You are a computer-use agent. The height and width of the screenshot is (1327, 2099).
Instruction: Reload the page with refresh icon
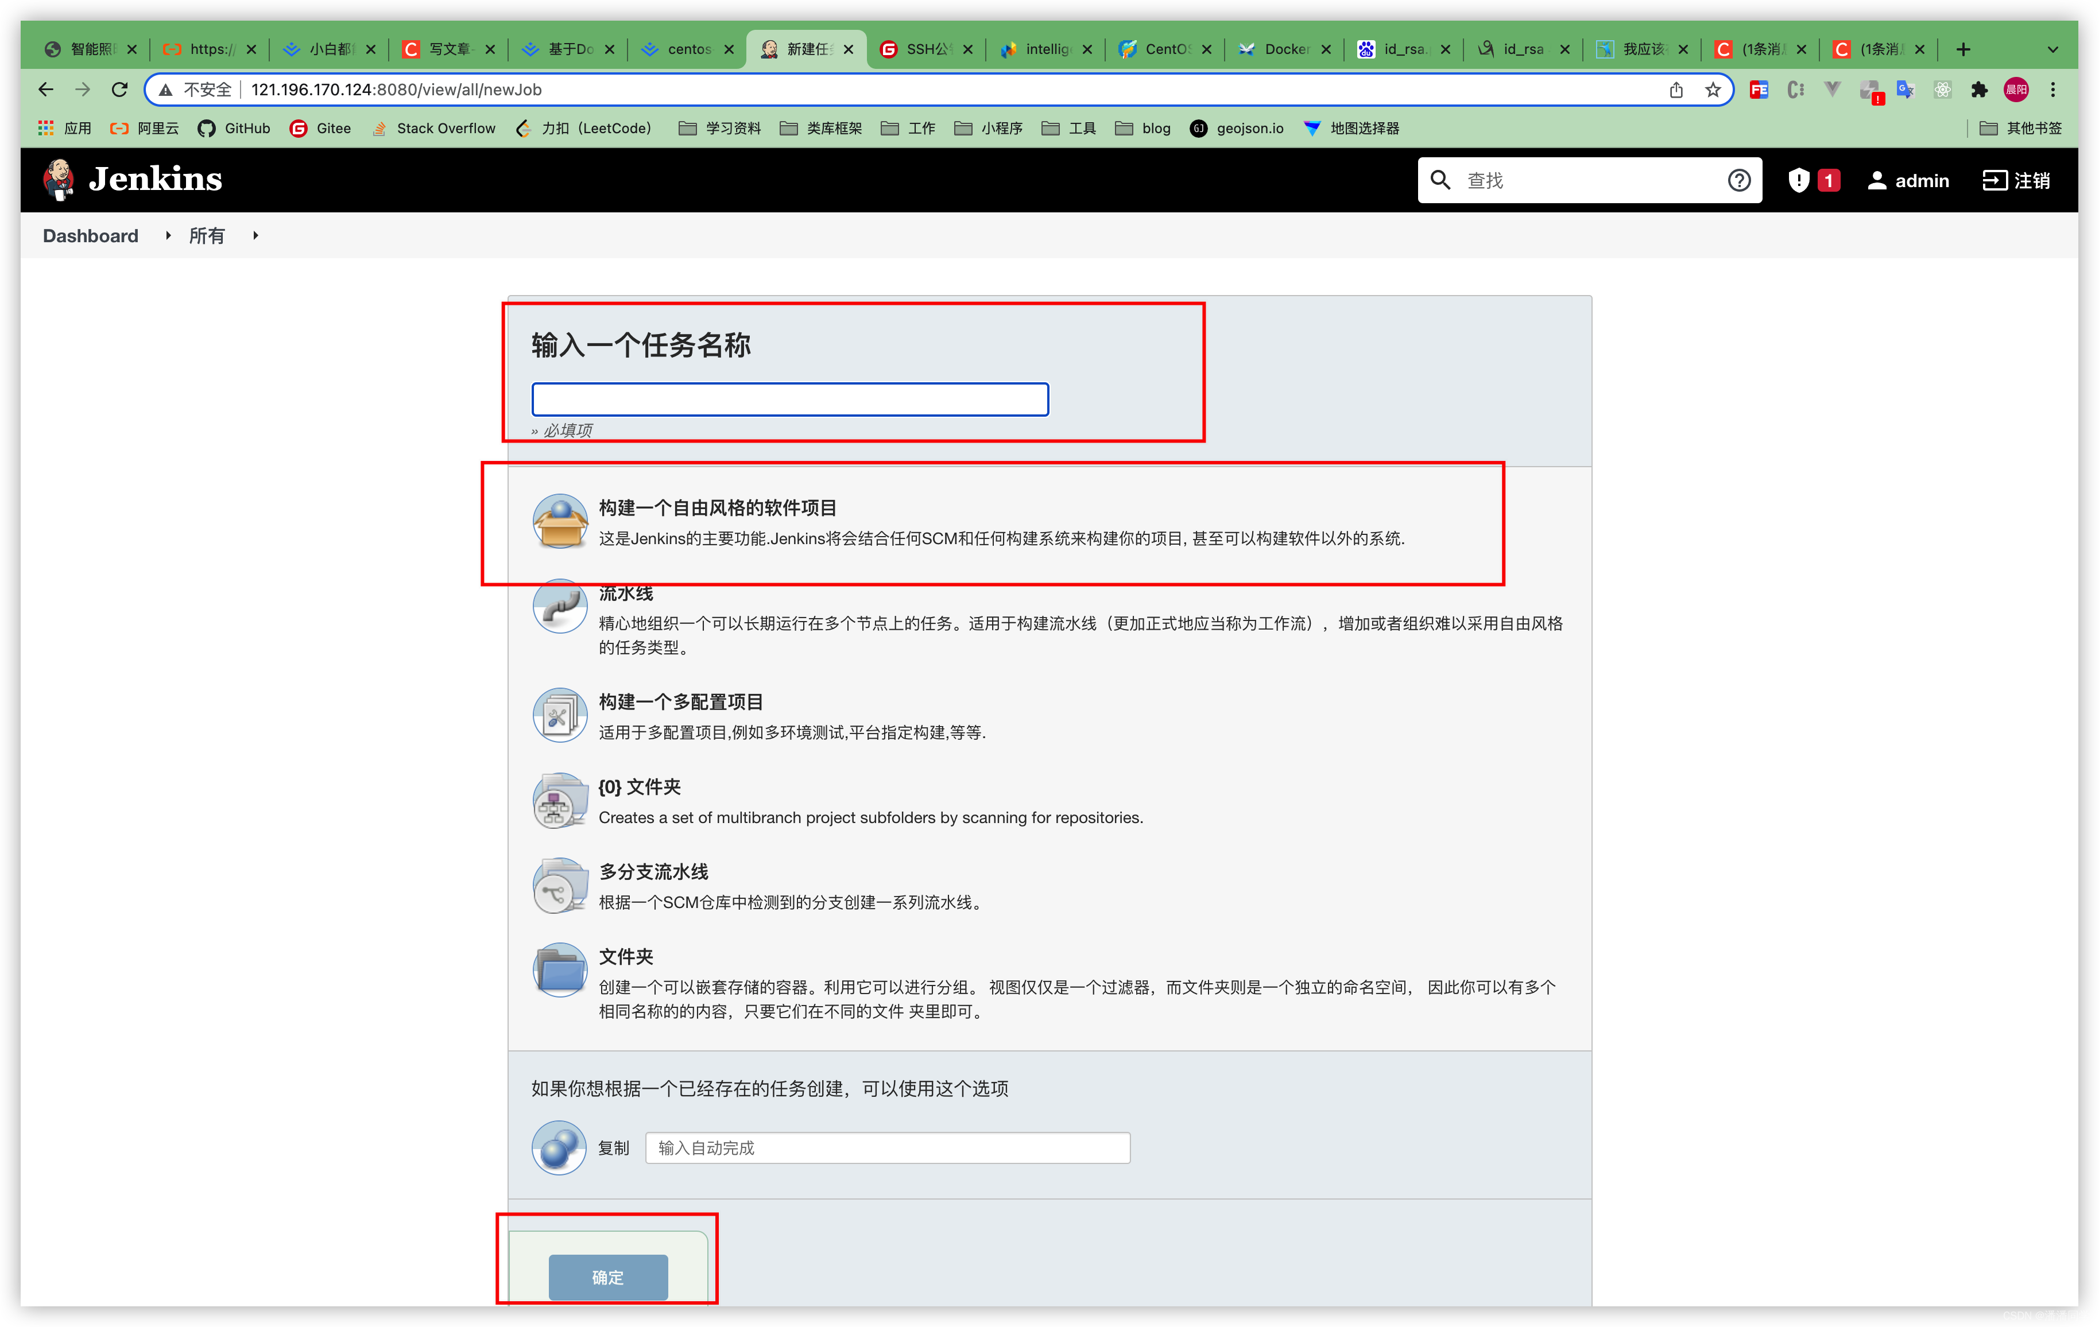click(119, 90)
